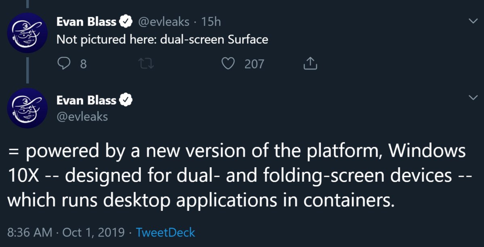This screenshot has height=247, width=484.
Task: Click the verified badge beside the top Evan Blass
Action: coord(126,22)
